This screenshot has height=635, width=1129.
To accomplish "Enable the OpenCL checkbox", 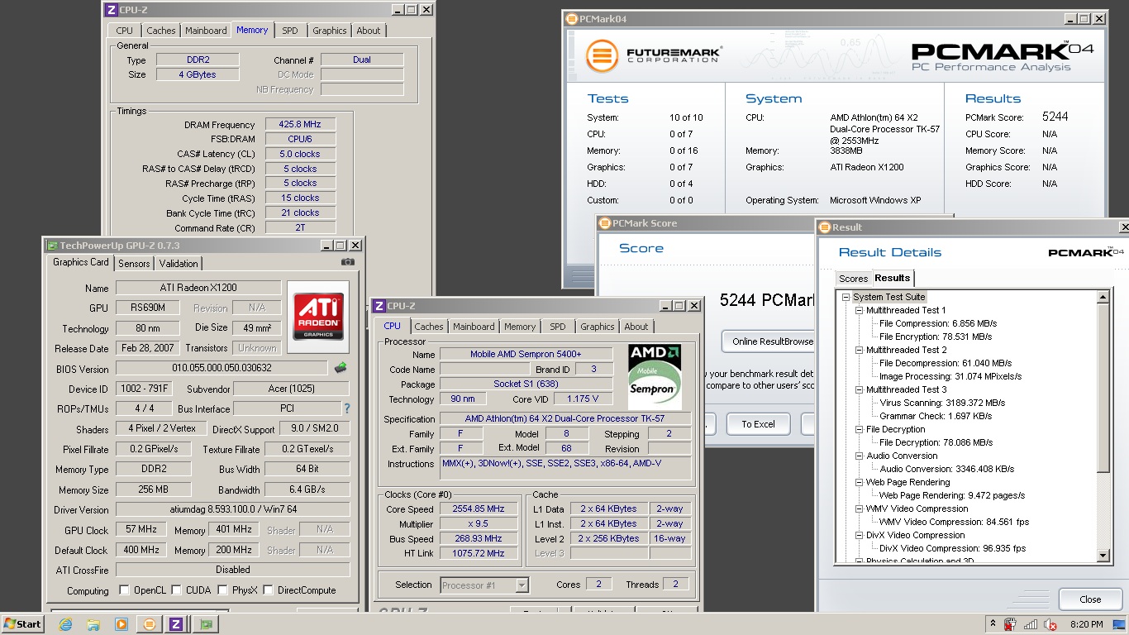I will click(x=124, y=590).
